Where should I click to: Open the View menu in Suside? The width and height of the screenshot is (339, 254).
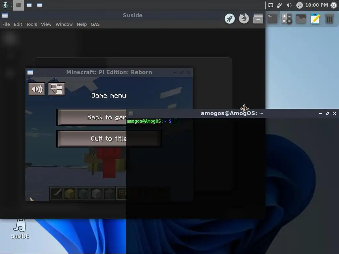[x=46, y=24]
